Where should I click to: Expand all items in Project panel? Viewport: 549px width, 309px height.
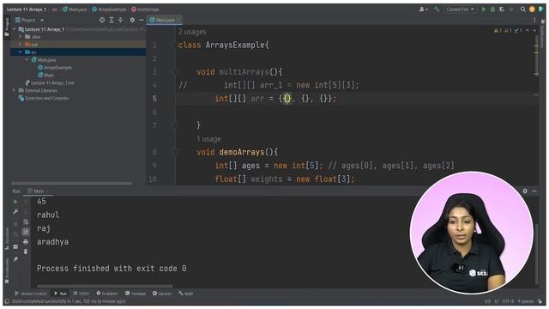tap(112, 20)
